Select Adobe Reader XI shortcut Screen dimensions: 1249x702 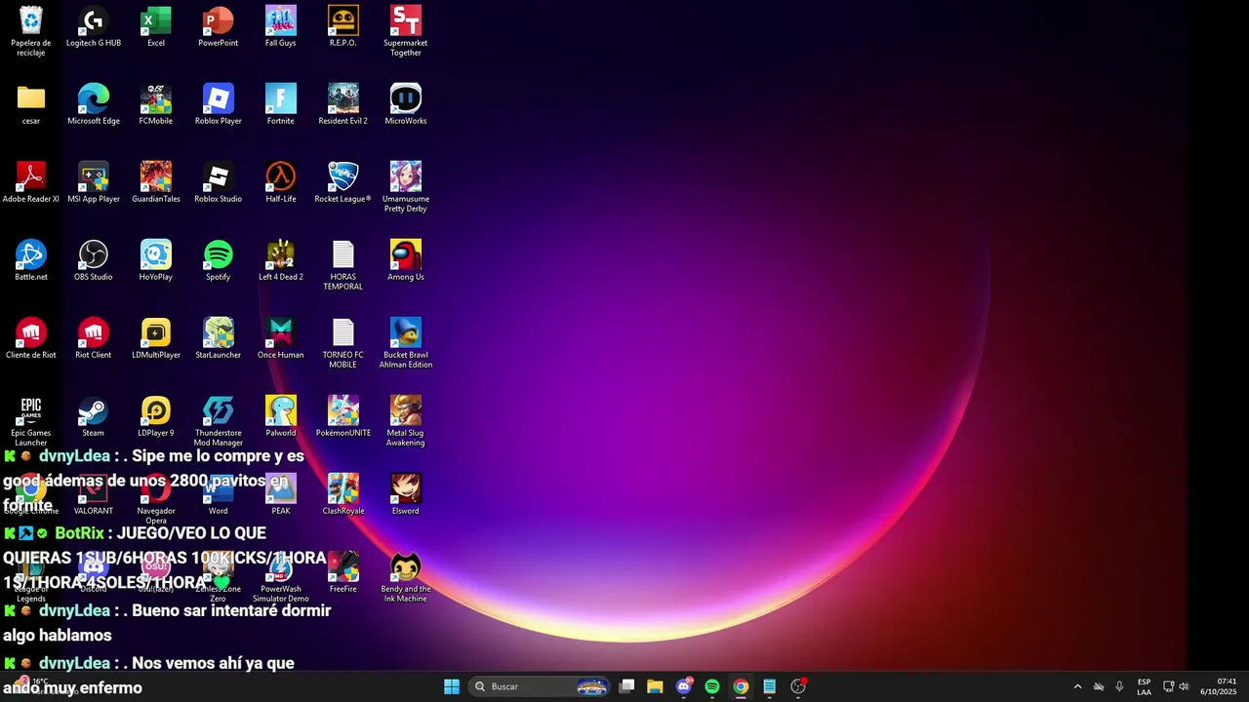tap(31, 182)
